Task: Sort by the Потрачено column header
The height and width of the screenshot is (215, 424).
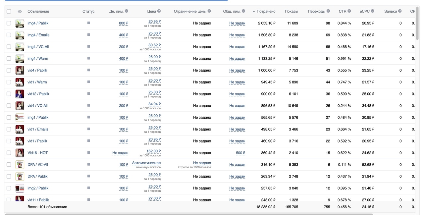Action: click(x=266, y=11)
